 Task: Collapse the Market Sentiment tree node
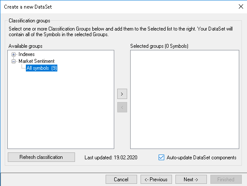coord(13,62)
